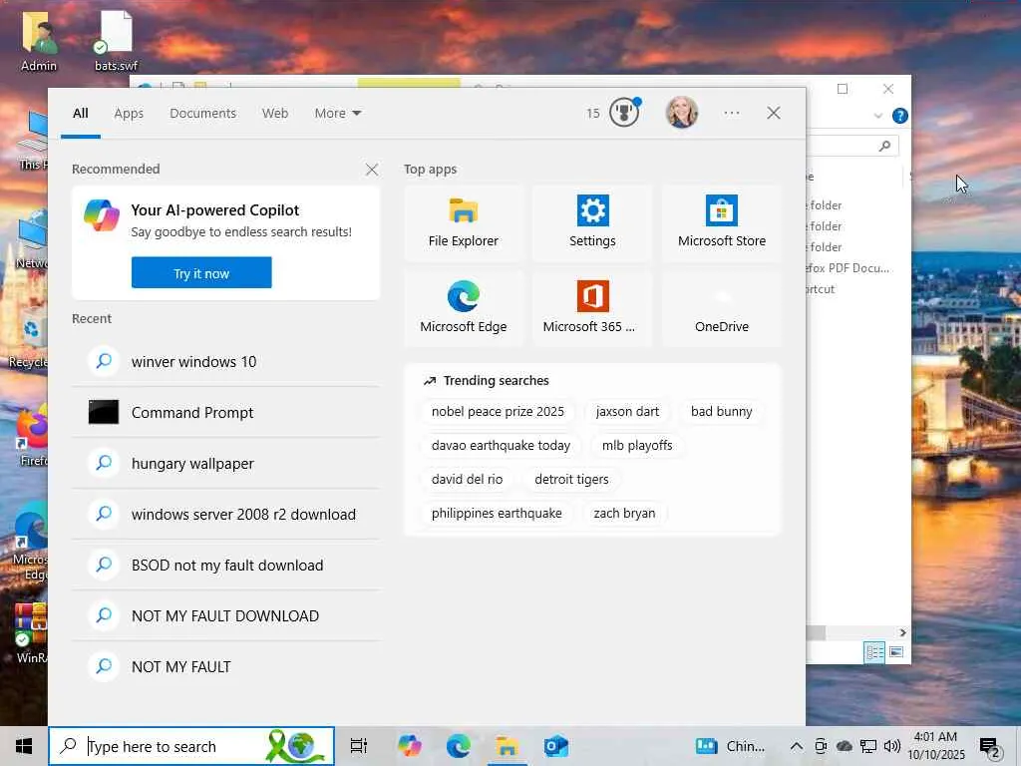Open Outlook from the taskbar
The image size is (1021, 766).
tap(556, 746)
